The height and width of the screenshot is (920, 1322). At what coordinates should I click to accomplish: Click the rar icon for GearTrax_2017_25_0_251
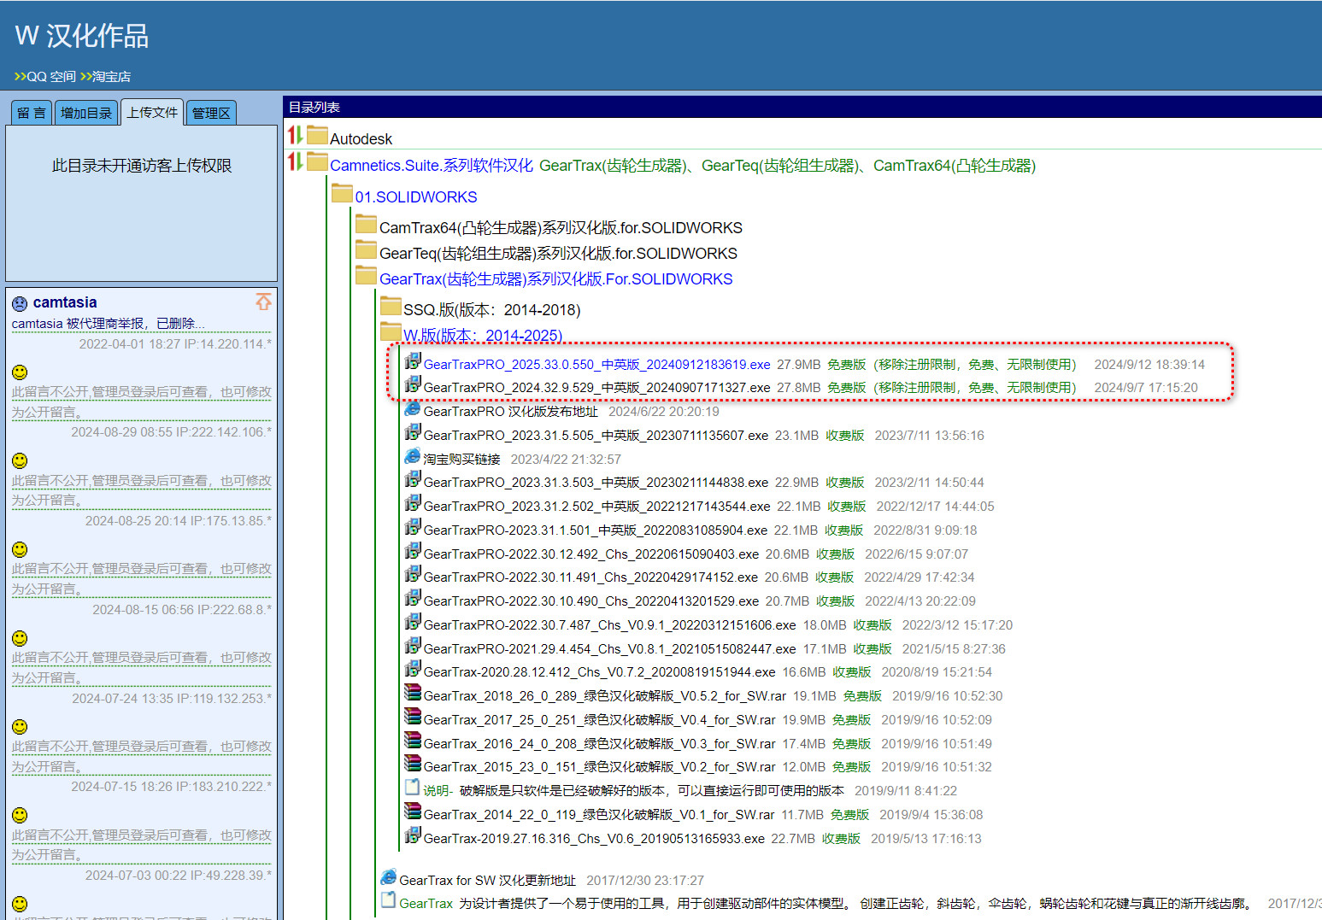tap(413, 717)
